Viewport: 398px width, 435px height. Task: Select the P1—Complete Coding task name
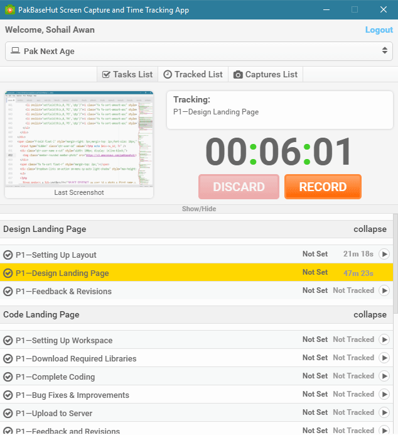tap(55, 377)
